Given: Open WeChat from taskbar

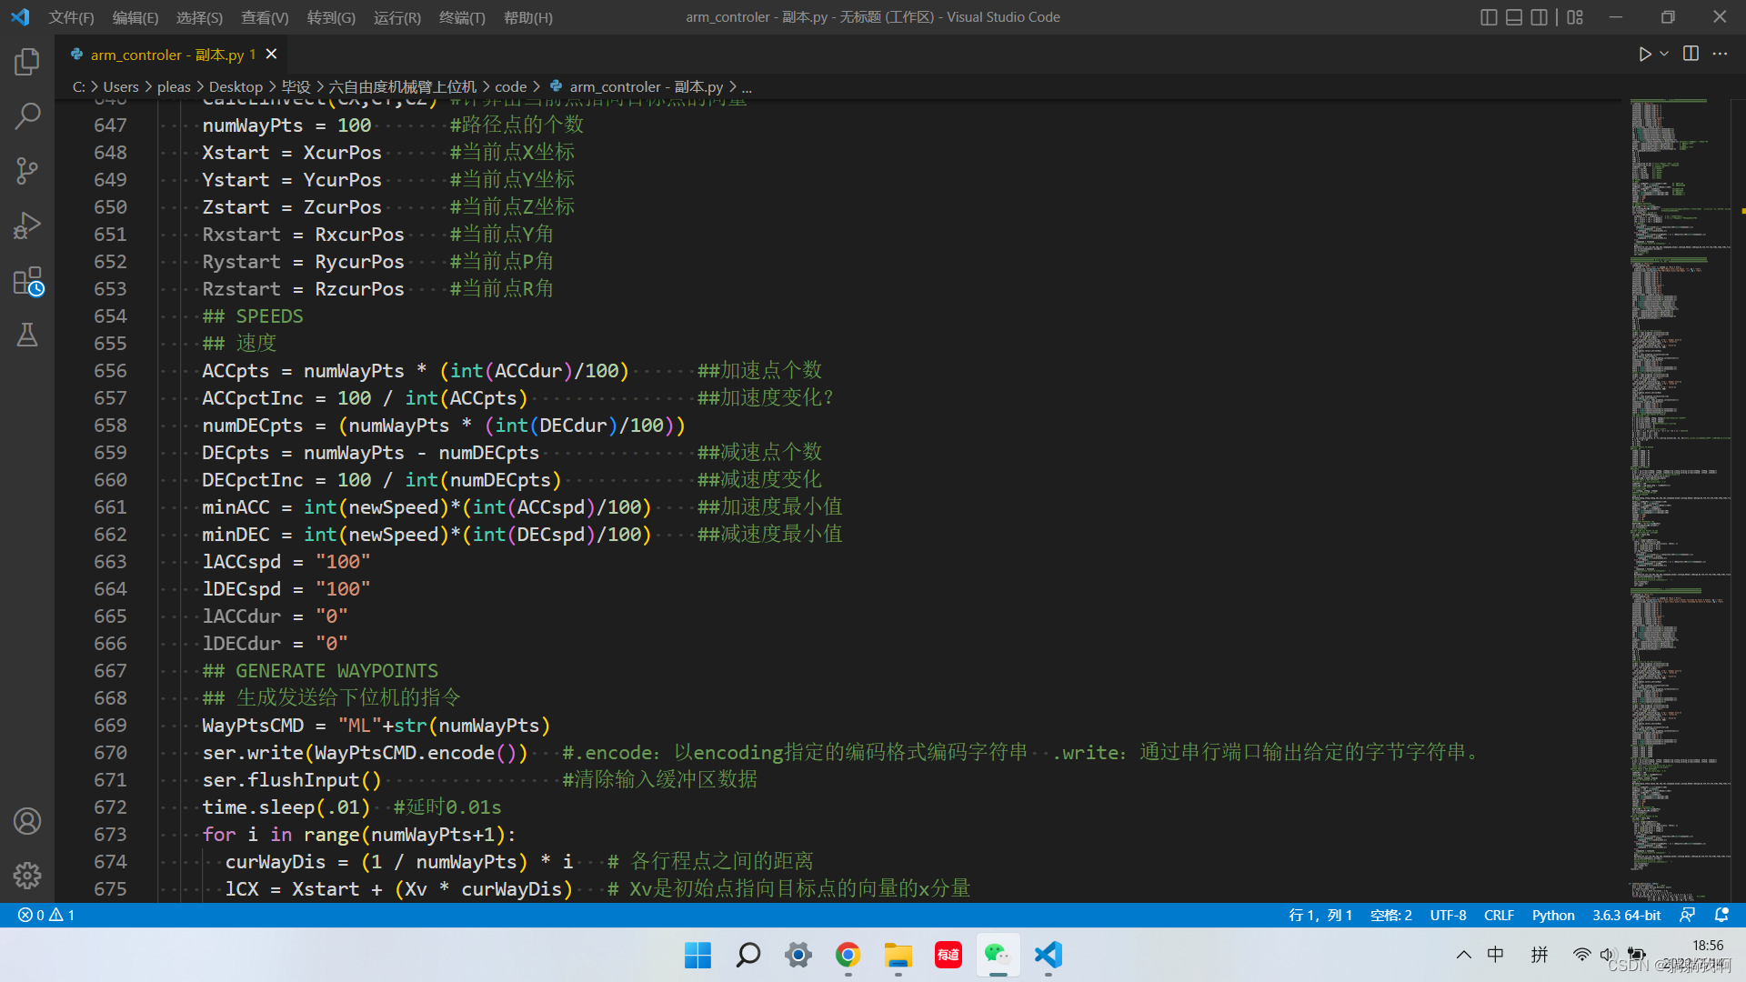Looking at the screenshot, I should pyautogui.click(x=998, y=955).
